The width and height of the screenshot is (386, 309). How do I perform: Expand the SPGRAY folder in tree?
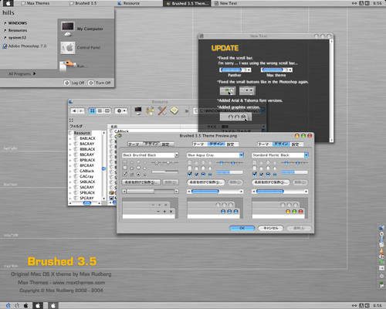70,199
